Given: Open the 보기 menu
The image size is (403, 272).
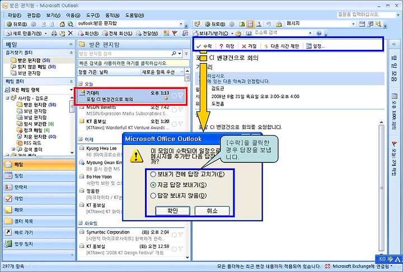Looking at the screenshot, I should (x=53, y=15).
